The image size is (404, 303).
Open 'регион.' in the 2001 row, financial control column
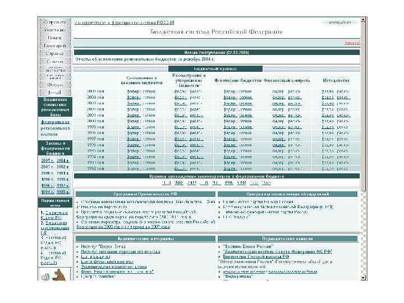(295, 115)
